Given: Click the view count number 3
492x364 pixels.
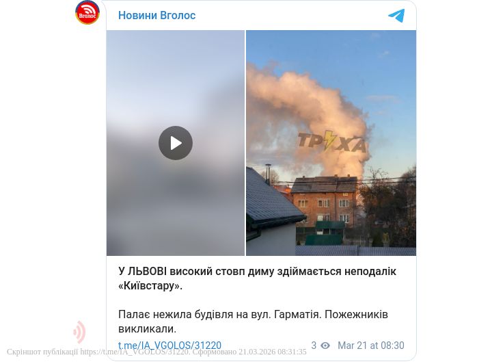Looking at the screenshot, I should tap(314, 346).
